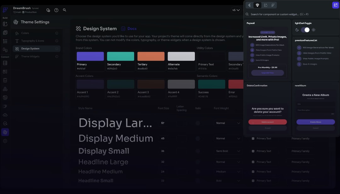Open the v6 version dropdown

236,10
